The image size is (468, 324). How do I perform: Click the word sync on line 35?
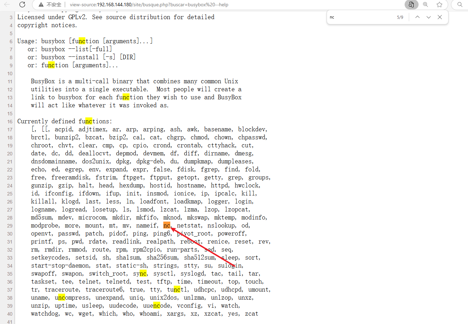coord(140,273)
